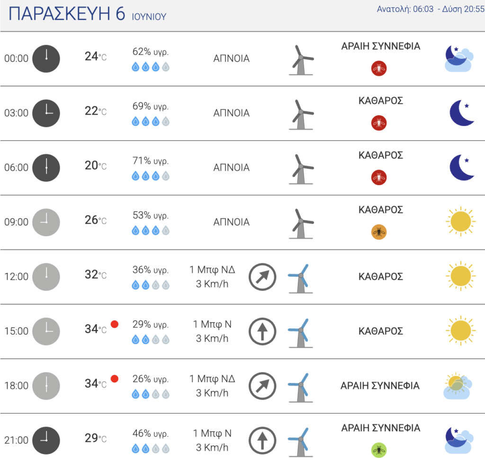485x464 pixels.
Task: Click the northeast wind arrow at 12:00
Action: coord(262,277)
